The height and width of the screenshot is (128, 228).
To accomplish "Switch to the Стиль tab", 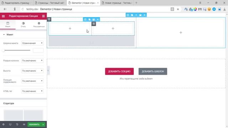I will (x=23, y=25).
